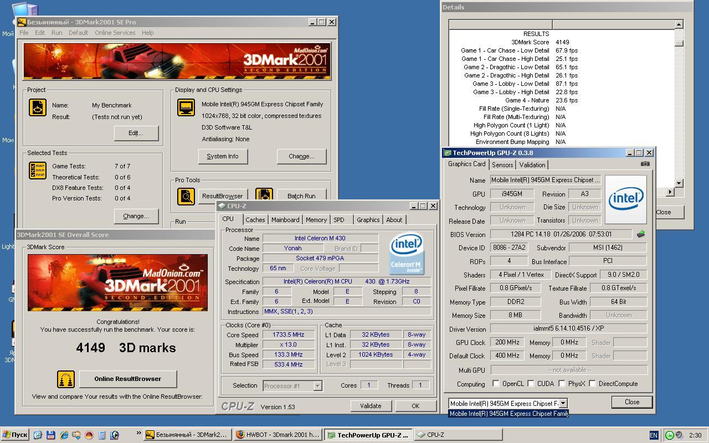This screenshot has width=709, height=443.
Task: Click the Intel Celeron M logo in CPU-Z
Action: (x=406, y=254)
